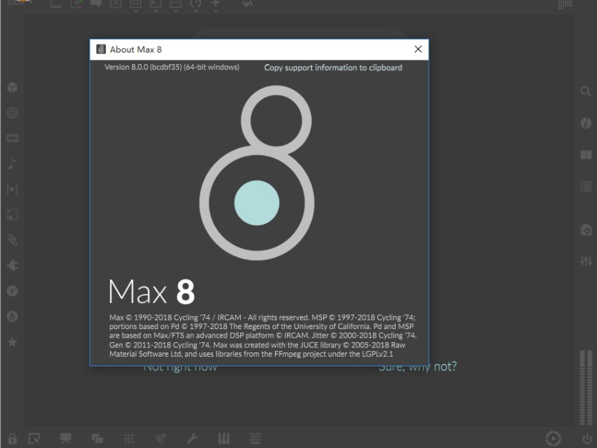Open the Collections star icon
597x448 pixels.
(12, 341)
